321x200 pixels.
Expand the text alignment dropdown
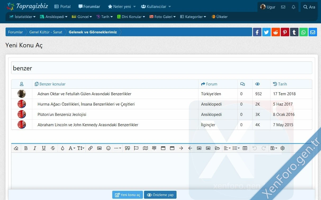(227, 148)
